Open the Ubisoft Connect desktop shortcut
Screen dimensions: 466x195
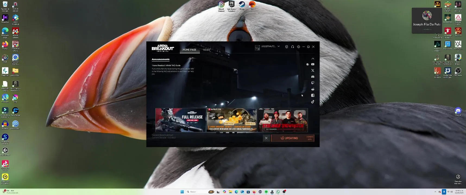click(x=221, y=6)
